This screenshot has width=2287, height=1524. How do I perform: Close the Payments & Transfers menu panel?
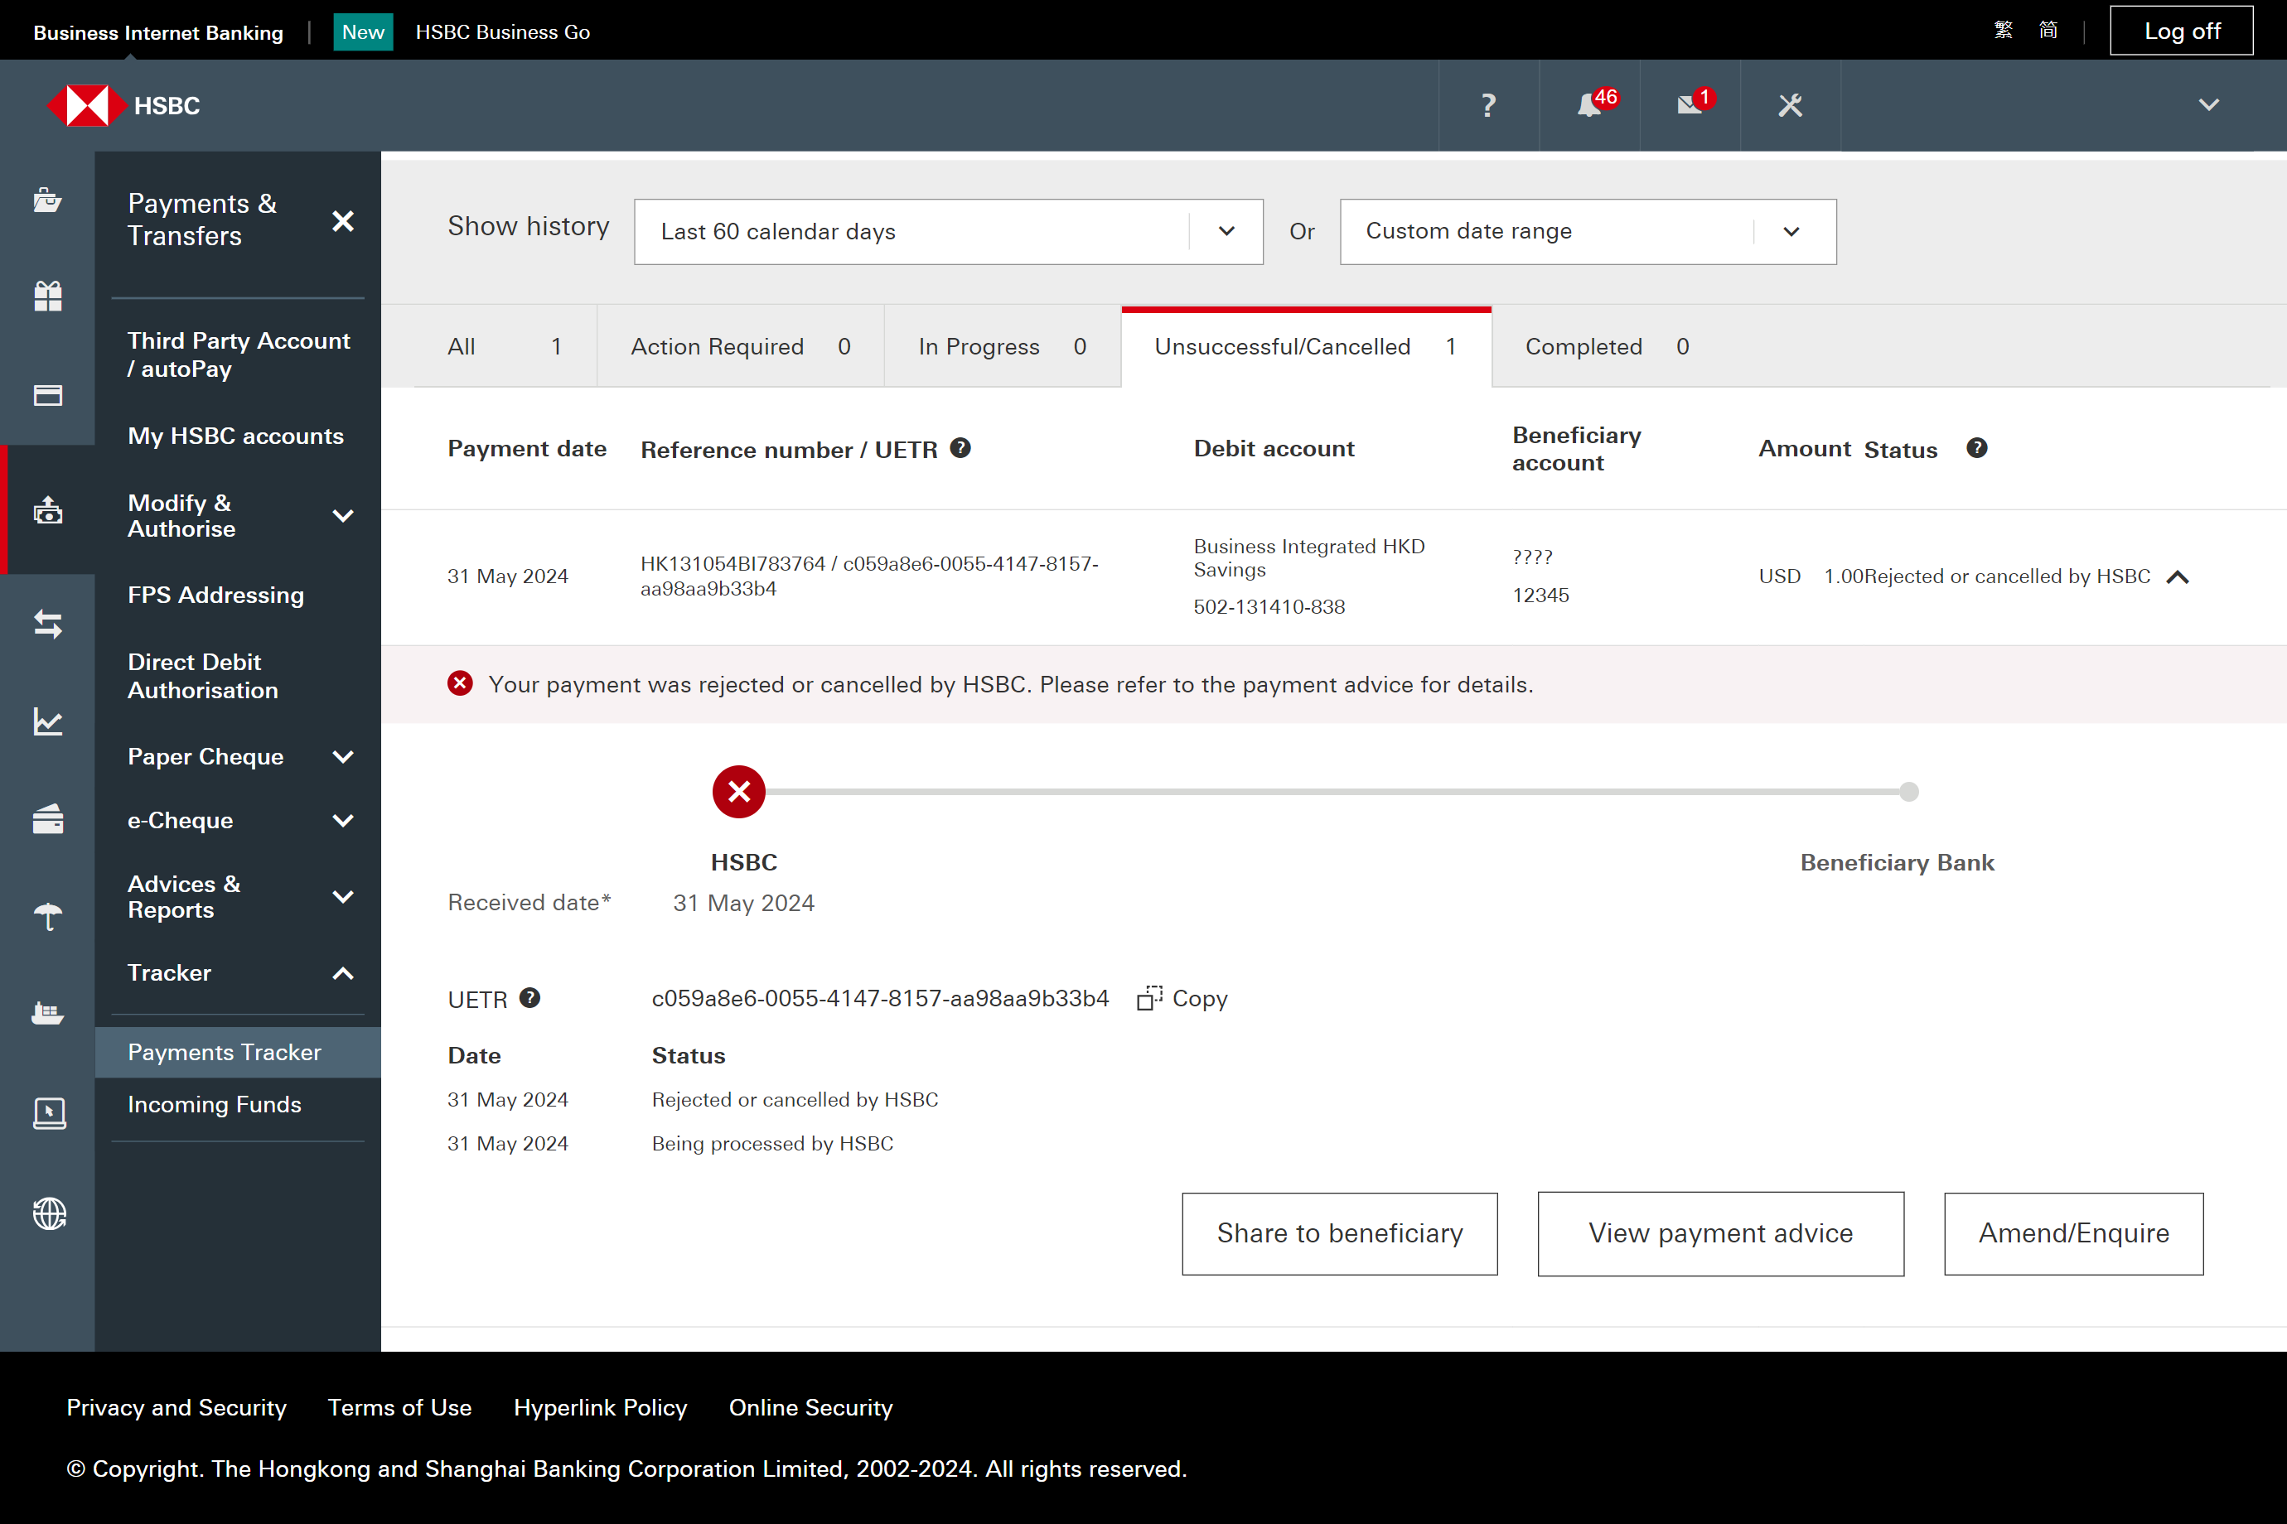[x=342, y=220]
